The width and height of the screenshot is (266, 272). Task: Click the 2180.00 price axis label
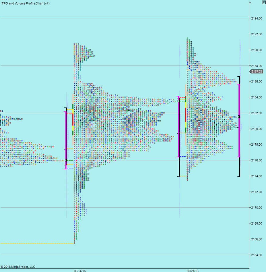pos(257,129)
